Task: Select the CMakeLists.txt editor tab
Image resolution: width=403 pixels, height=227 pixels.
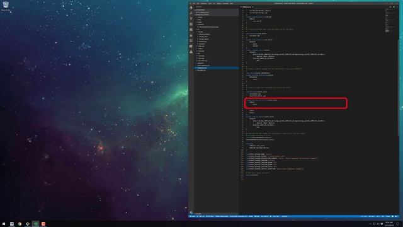Action: [247, 7]
